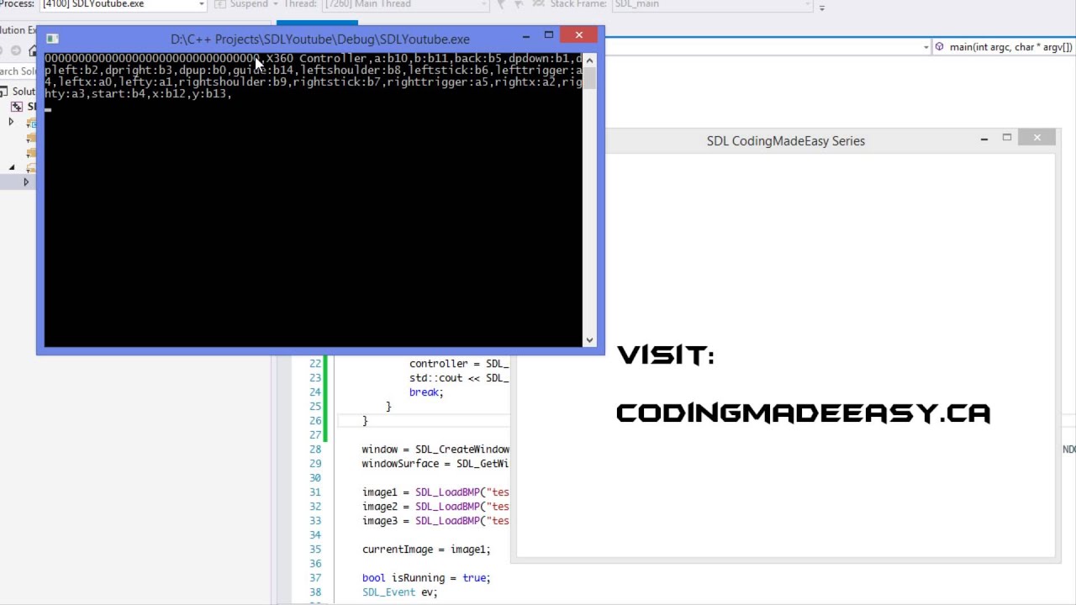Maximize the SDLYoutube.exe console window
This screenshot has width=1076, height=605.
click(x=549, y=35)
